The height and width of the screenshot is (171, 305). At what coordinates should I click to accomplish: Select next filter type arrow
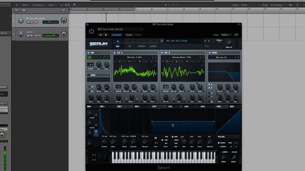coord(238,57)
